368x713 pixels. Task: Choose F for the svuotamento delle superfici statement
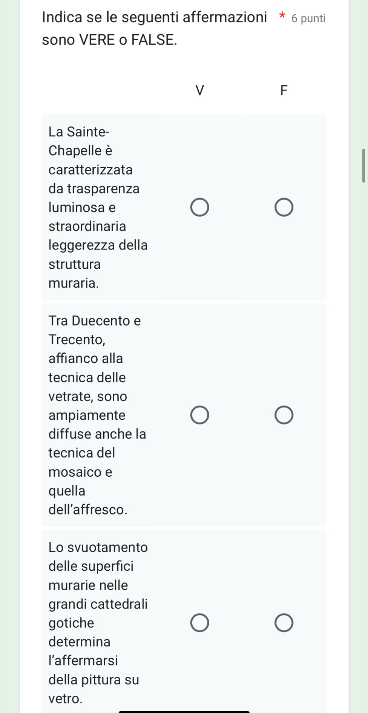284,623
